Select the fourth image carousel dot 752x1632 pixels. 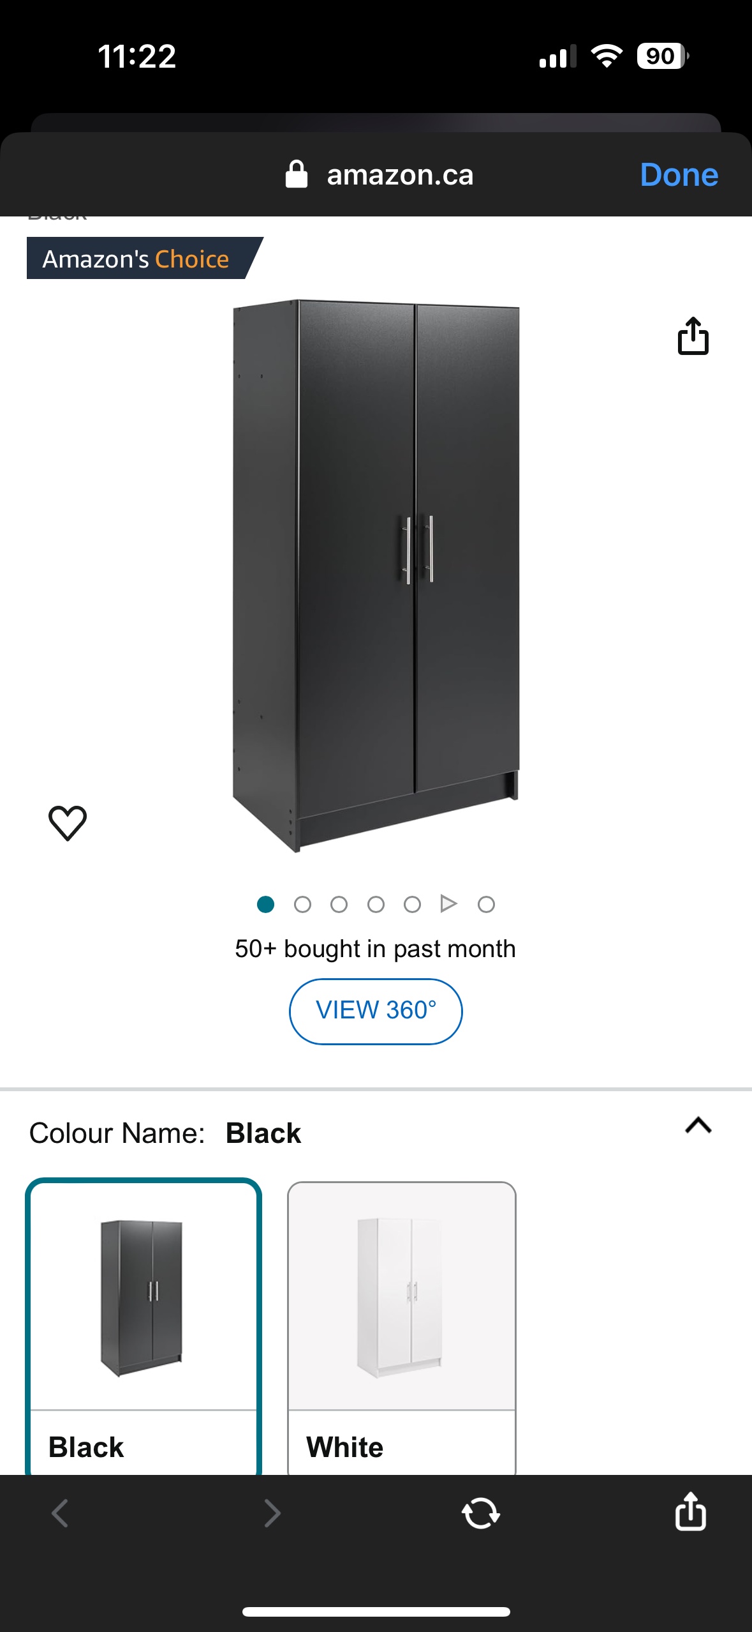[376, 904]
